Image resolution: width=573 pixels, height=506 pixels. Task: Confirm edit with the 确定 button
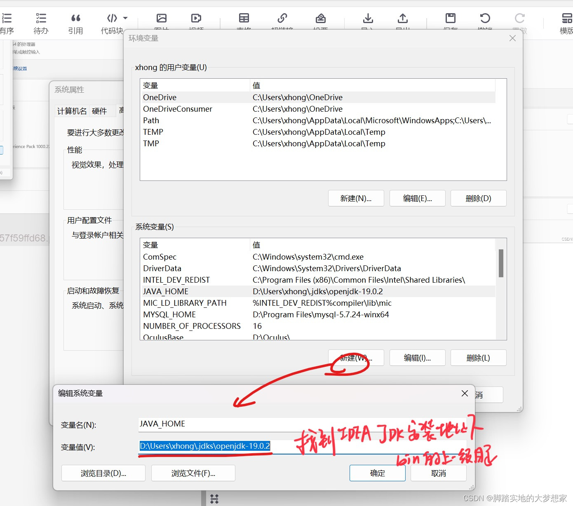[378, 473]
